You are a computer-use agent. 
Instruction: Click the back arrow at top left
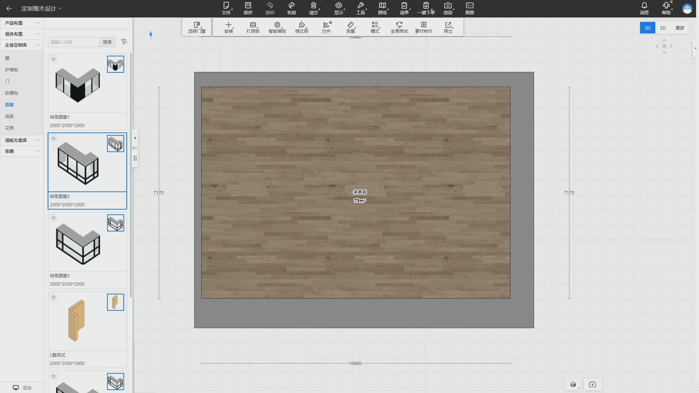click(x=9, y=8)
